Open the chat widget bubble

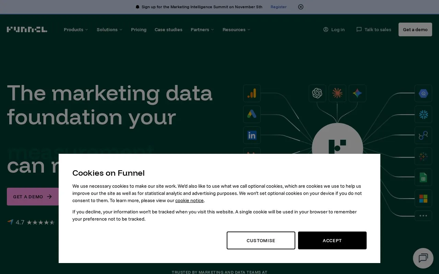point(423,258)
